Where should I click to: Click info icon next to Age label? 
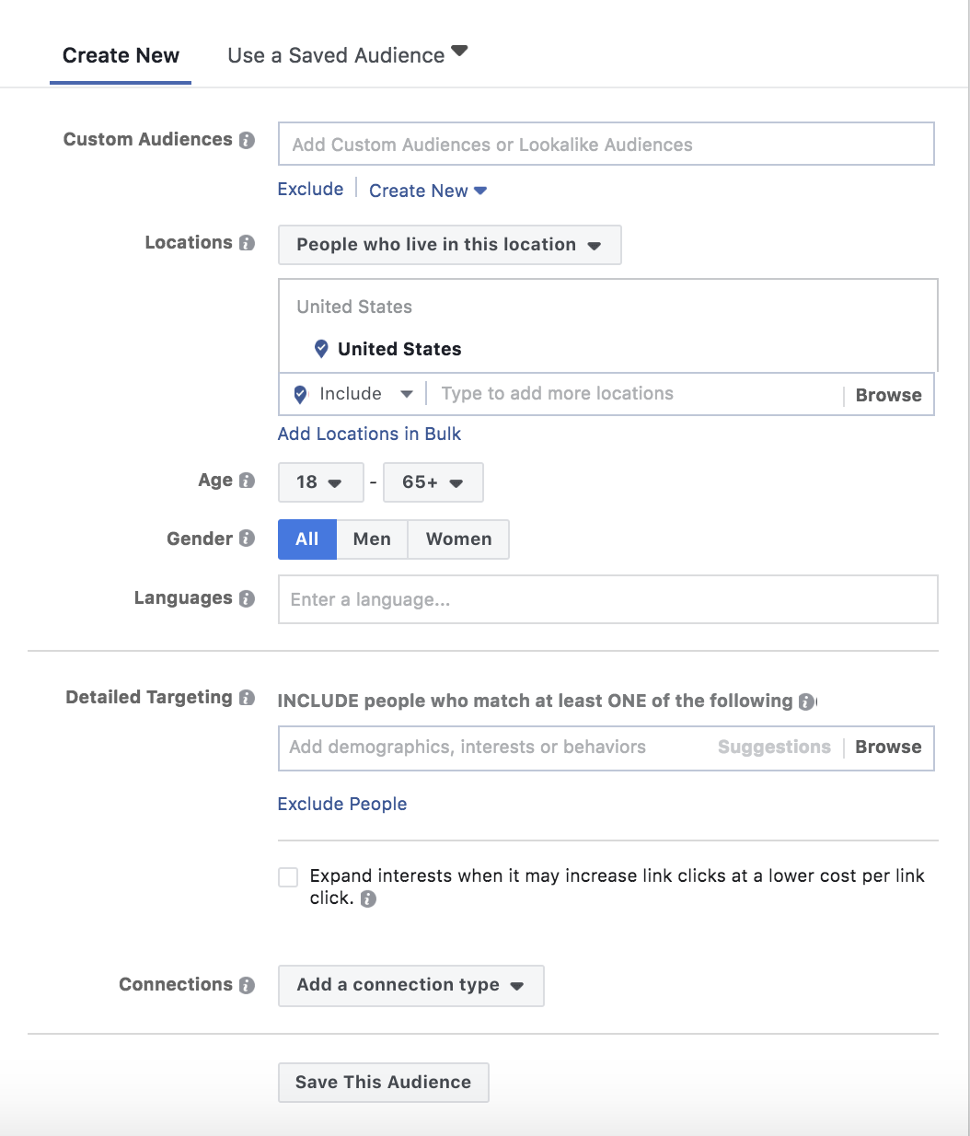coord(247,481)
